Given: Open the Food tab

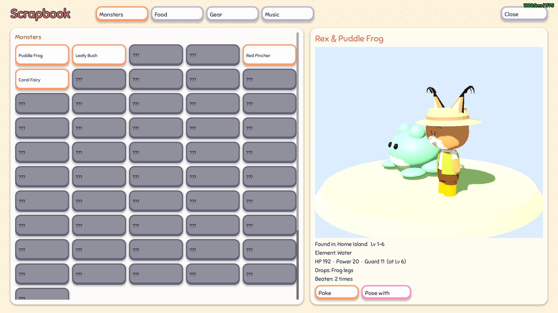Looking at the screenshot, I should point(177,14).
